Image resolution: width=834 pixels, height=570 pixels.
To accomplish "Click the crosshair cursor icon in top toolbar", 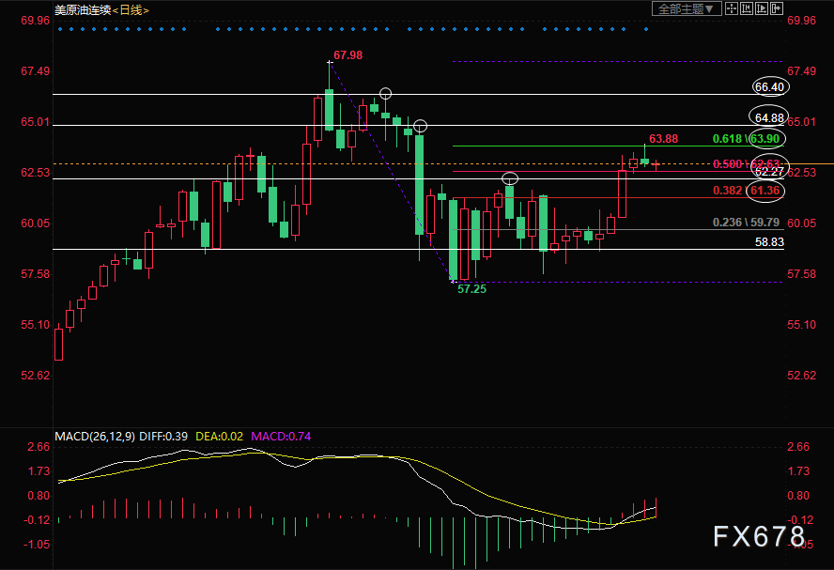I will click(x=731, y=8).
